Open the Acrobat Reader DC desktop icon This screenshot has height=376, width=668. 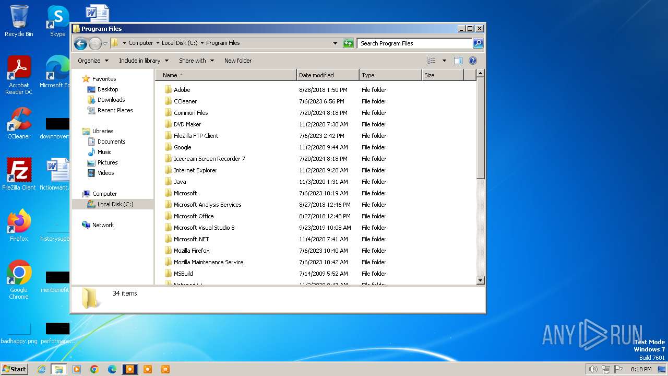coord(19,75)
